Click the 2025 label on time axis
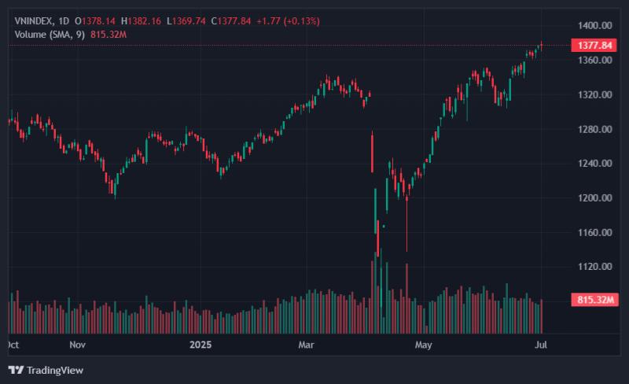Image resolution: width=629 pixels, height=384 pixels. (200, 345)
